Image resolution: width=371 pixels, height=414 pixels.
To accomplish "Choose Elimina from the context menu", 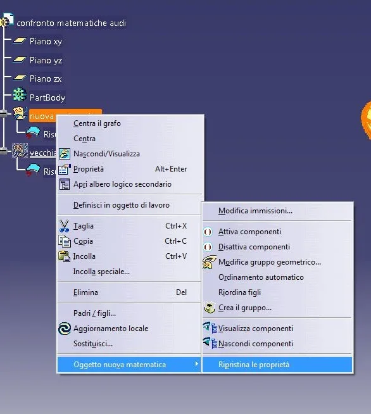I will (129, 292).
